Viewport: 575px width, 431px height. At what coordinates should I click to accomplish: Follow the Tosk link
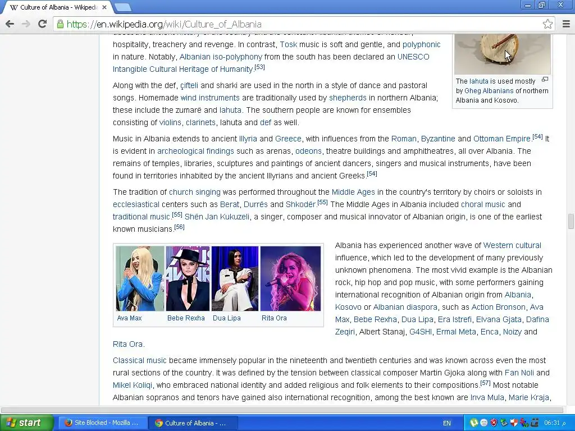coord(289,44)
